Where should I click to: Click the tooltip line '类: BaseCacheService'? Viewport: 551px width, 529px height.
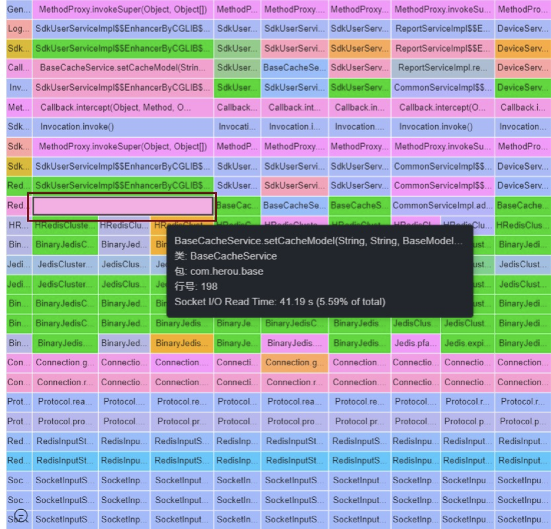coord(225,256)
